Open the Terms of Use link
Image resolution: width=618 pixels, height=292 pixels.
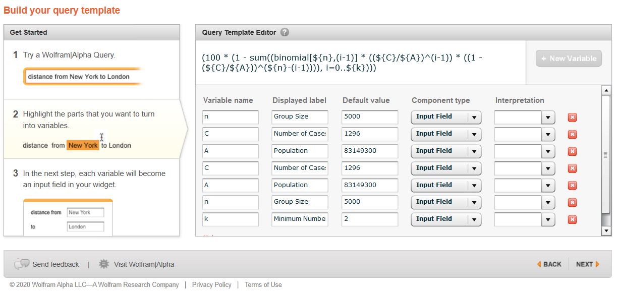[x=263, y=285]
